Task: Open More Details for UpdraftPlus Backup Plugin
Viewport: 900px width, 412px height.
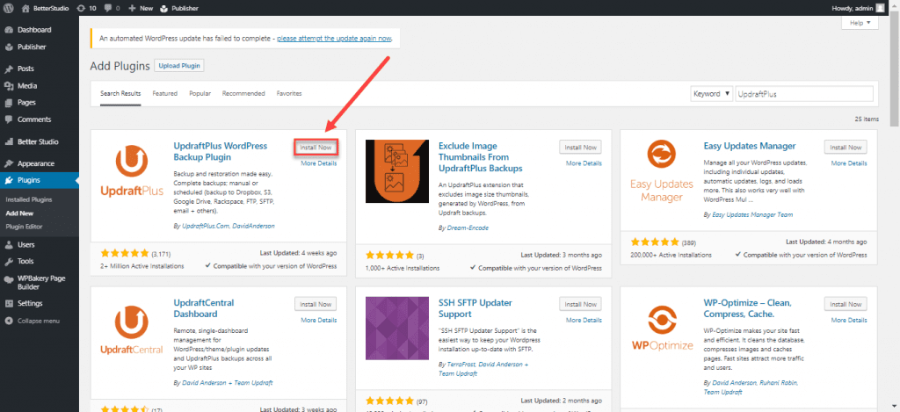Action: [x=318, y=163]
